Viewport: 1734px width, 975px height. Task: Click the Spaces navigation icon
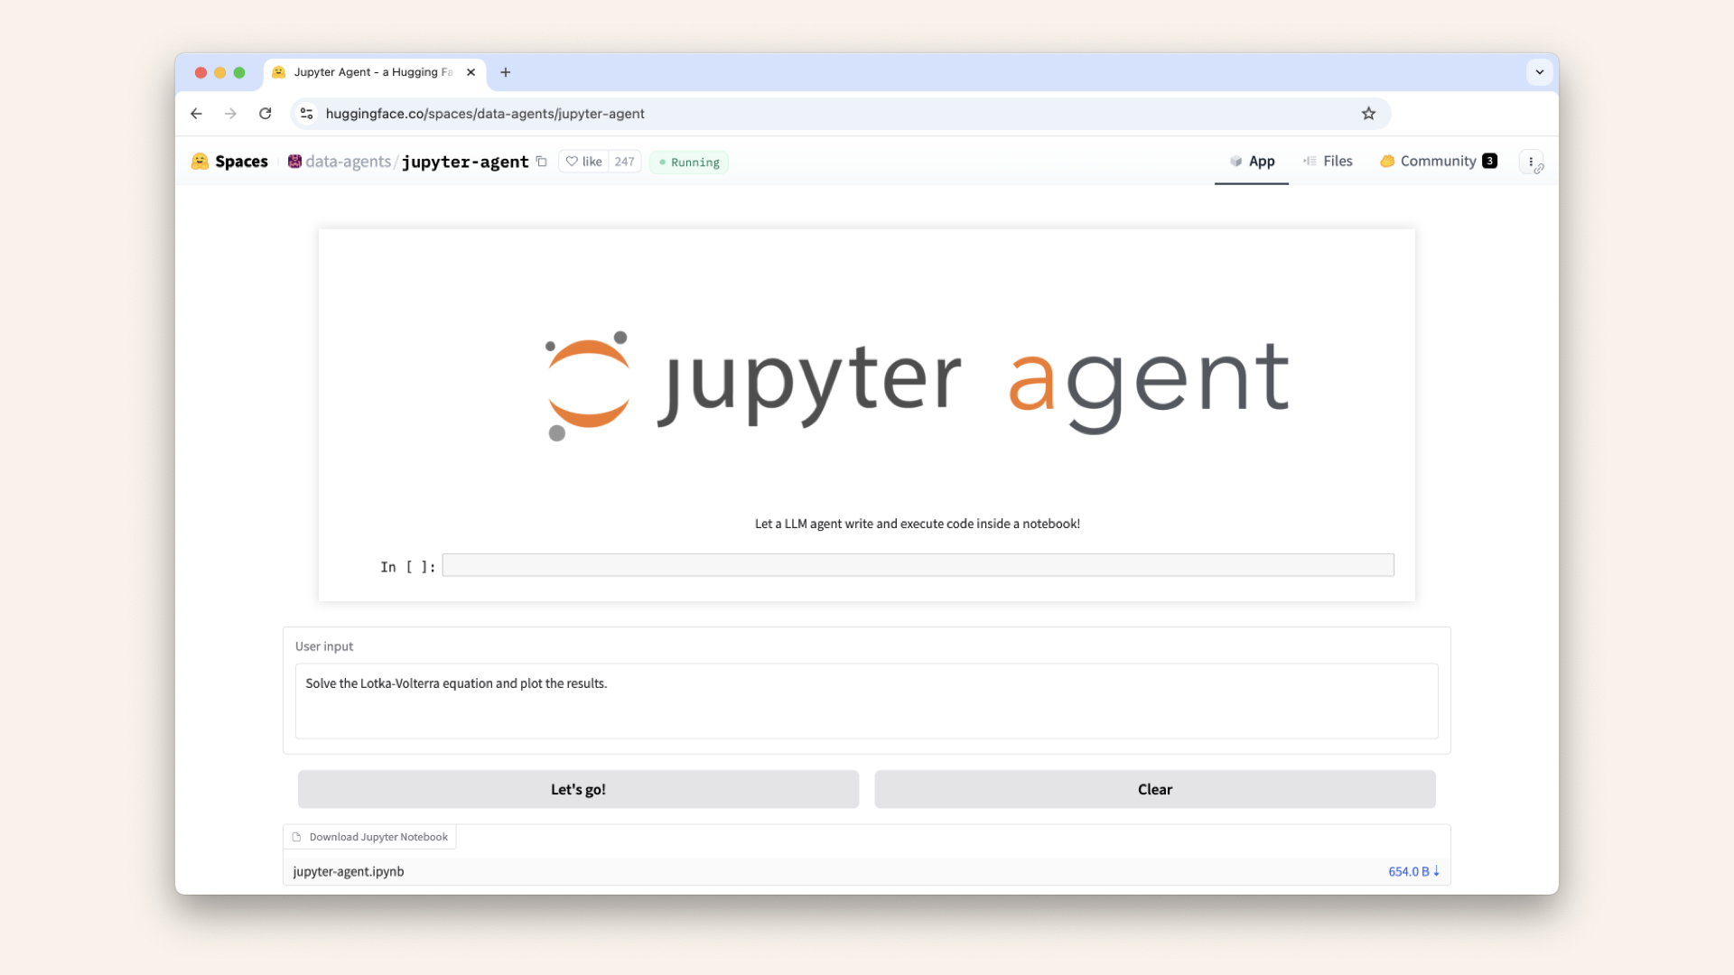(200, 161)
